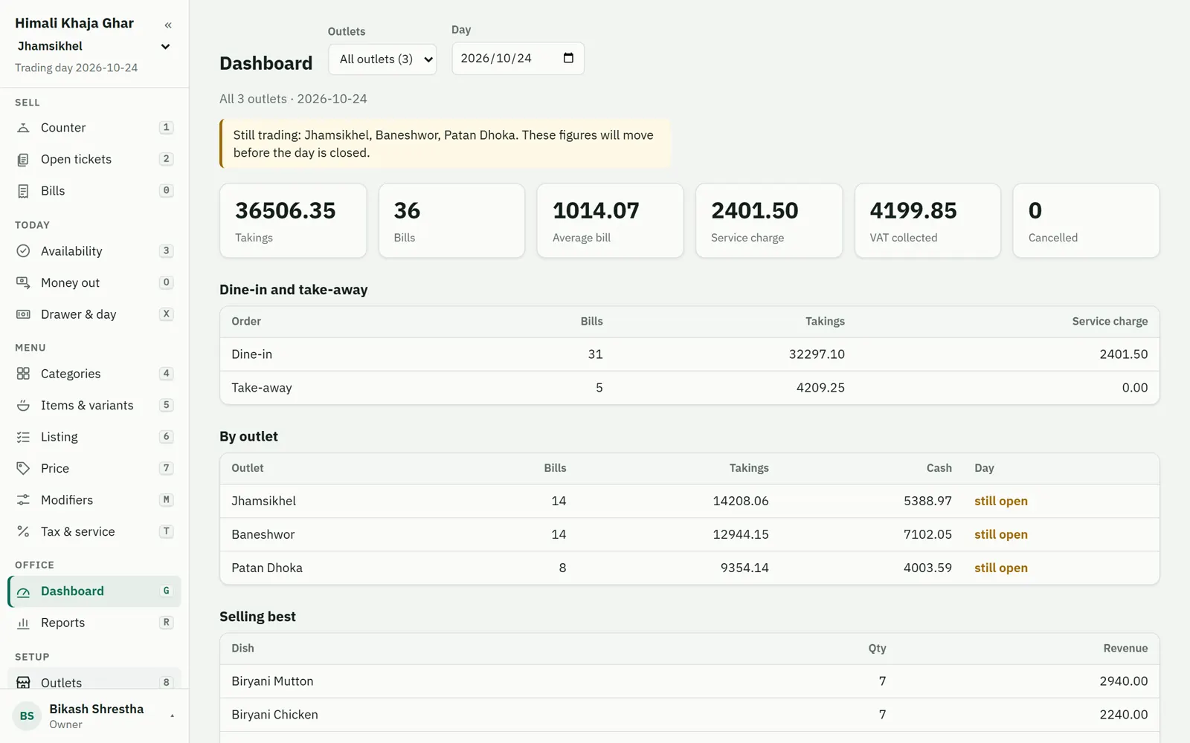Screen dimensions: 1190x743
Task: Click the Modifiers sliders icon
Action: (23, 500)
